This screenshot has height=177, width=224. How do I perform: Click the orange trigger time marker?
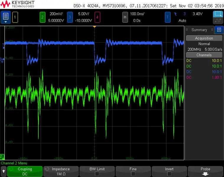[94, 27]
